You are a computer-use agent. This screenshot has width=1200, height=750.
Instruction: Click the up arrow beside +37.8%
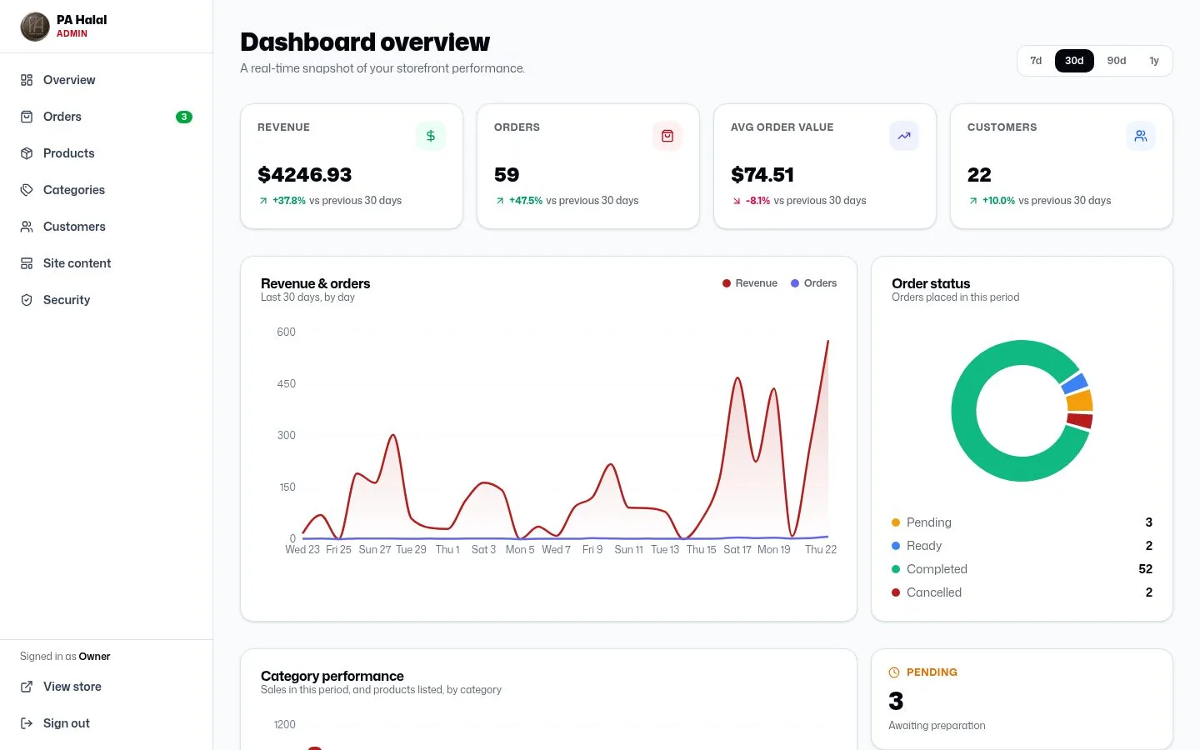[x=263, y=201]
